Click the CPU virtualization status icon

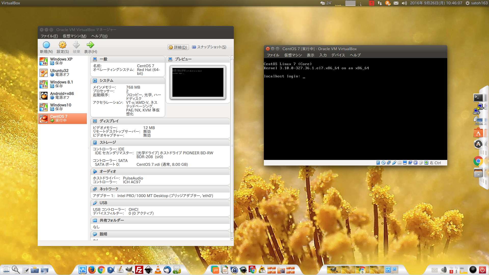coord(416,163)
